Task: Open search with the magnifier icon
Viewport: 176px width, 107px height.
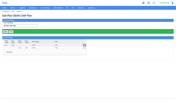Action: [154, 3]
